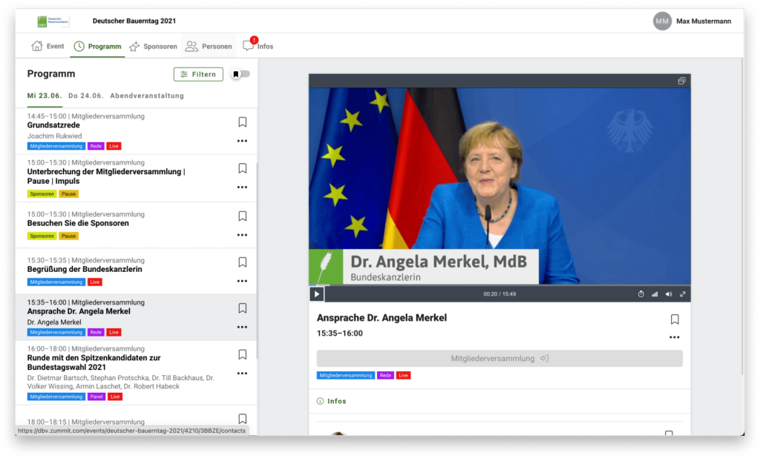The image size is (760, 458).
Task: Open the playback speed timer icon
Action: click(x=641, y=293)
